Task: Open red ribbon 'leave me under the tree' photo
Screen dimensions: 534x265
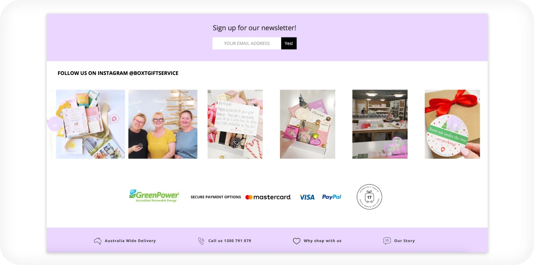Action: 452,124
